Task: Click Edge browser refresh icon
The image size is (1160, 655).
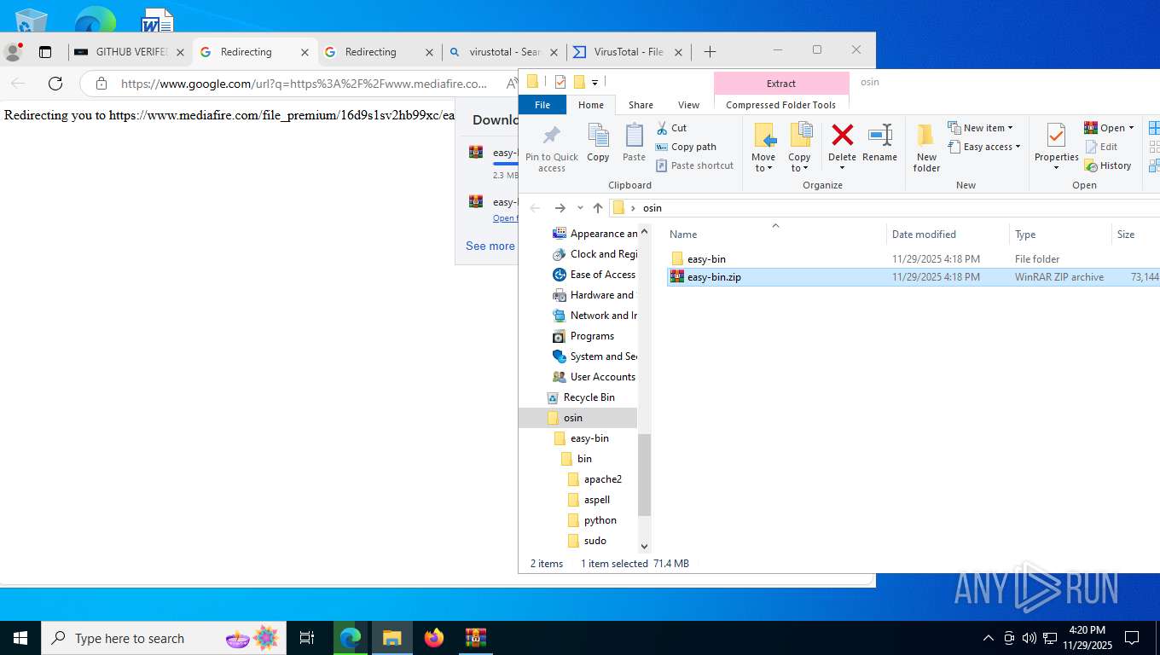Action: pos(55,84)
